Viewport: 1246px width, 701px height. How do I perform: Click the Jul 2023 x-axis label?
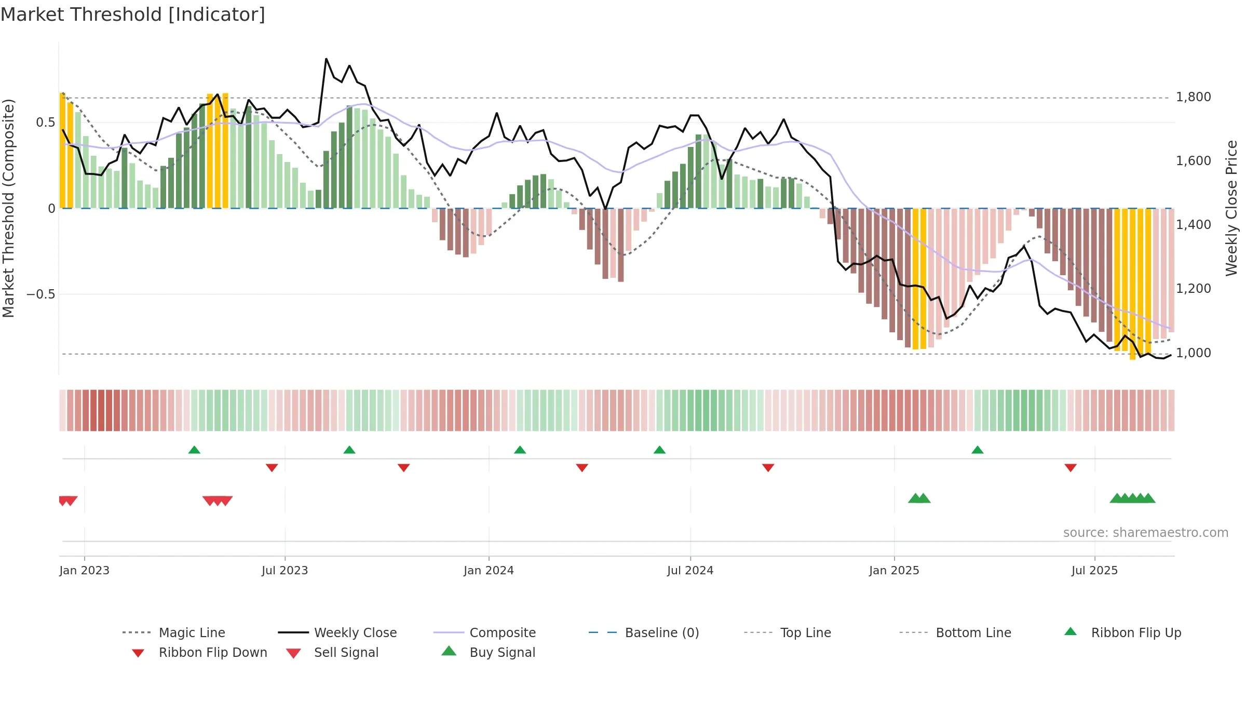[x=285, y=570]
